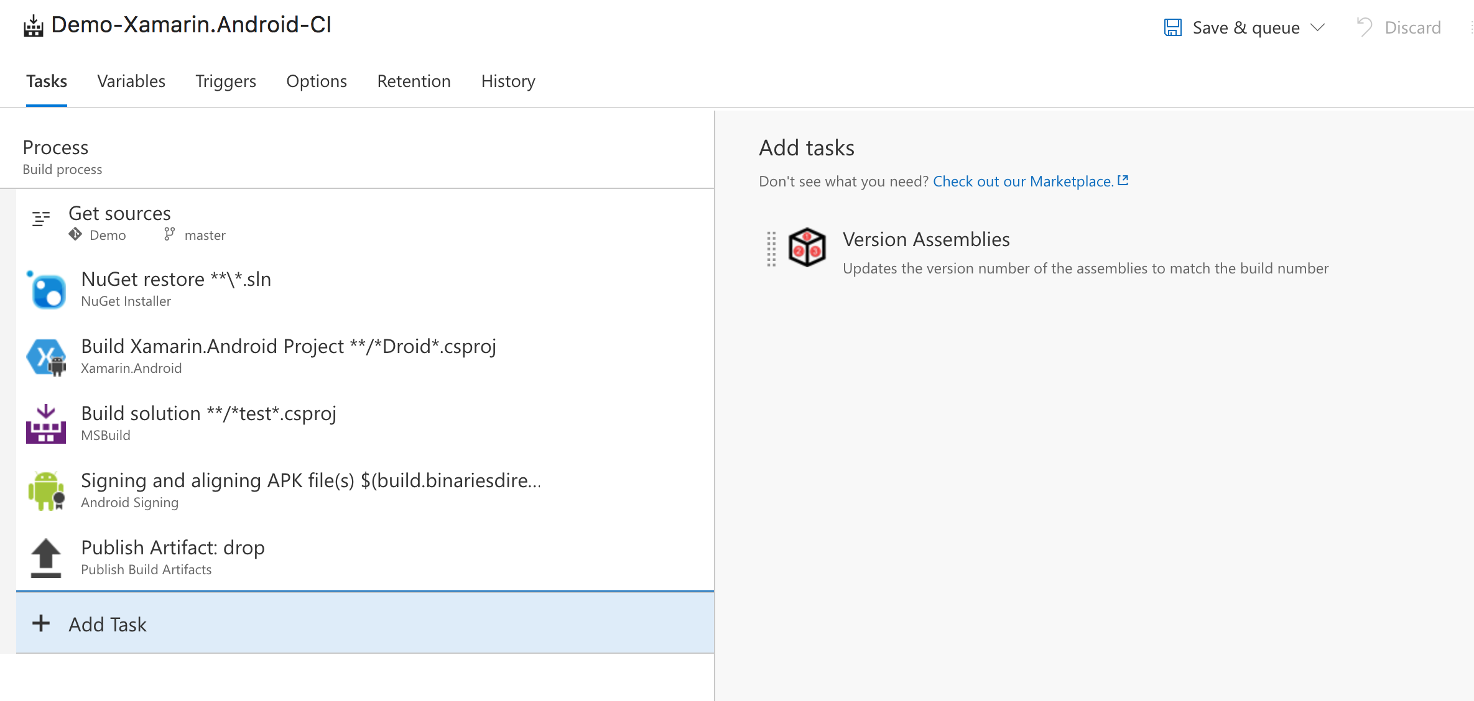The height and width of the screenshot is (701, 1474).
Task: Click the master branch icon
Action: pyautogui.click(x=168, y=235)
